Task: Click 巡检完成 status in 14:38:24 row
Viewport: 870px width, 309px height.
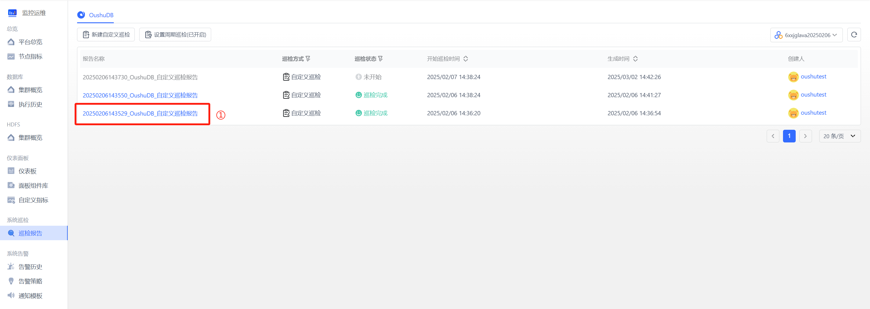Action: [x=375, y=95]
